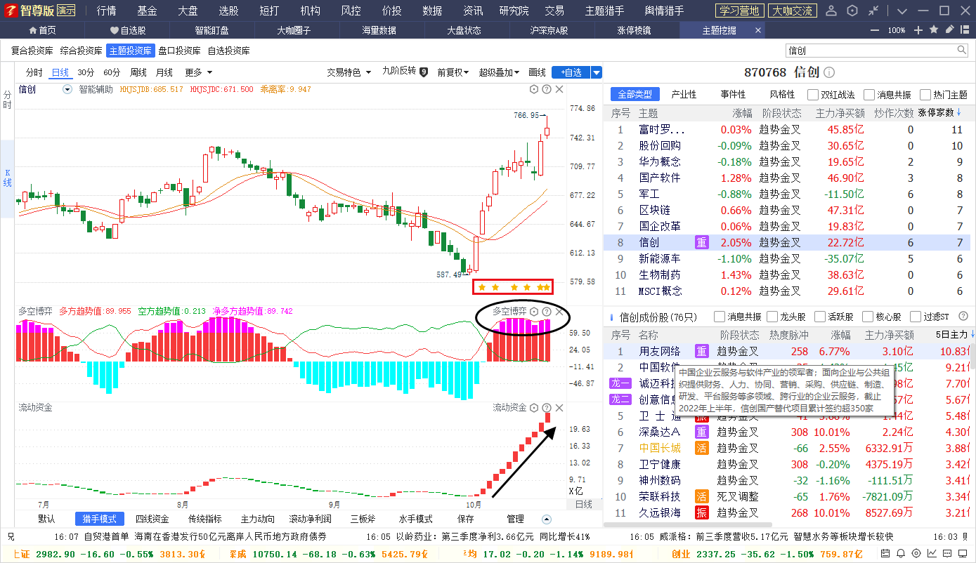Close the 主题挖掘 tab
976x563 pixels.
point(758,30)
